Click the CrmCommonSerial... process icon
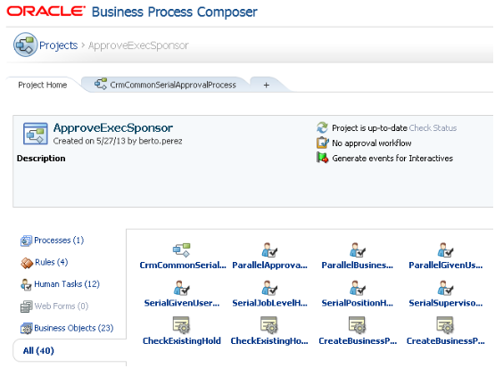The height and width of the screenshot is (368, 495). pyautogui.click(x=182, y=249)
